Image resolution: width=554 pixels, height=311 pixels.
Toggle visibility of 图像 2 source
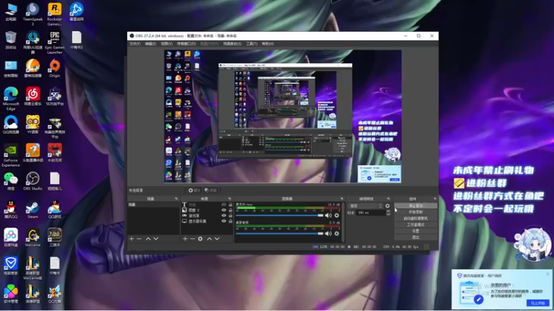(x=224, y=210)
